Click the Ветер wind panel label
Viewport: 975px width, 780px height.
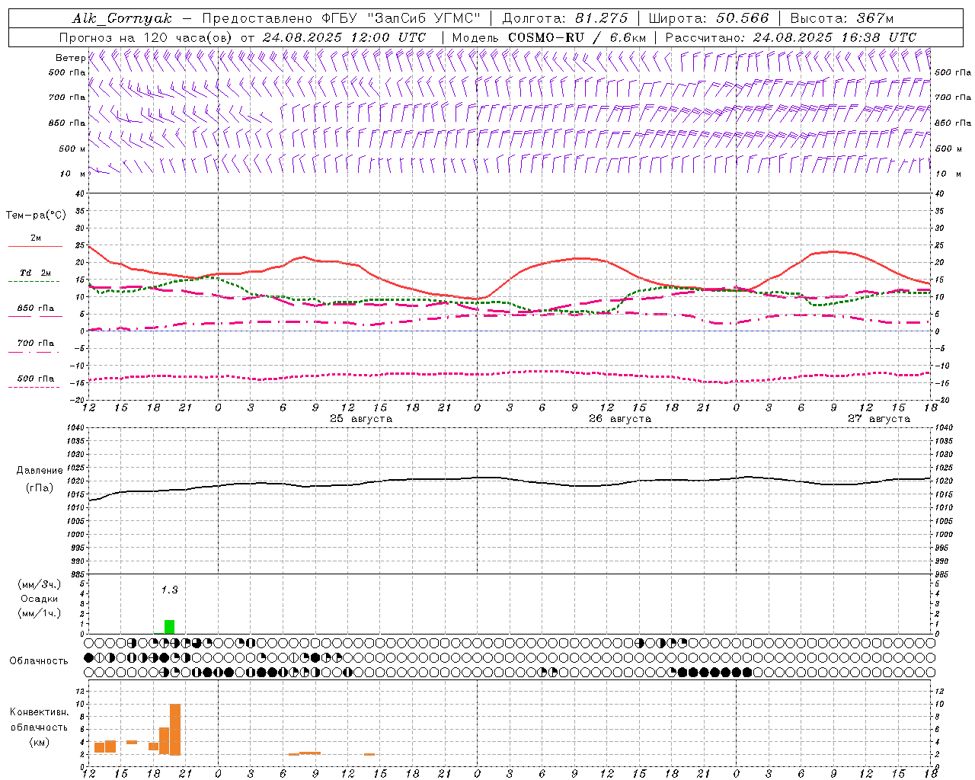tap(70, 58)
